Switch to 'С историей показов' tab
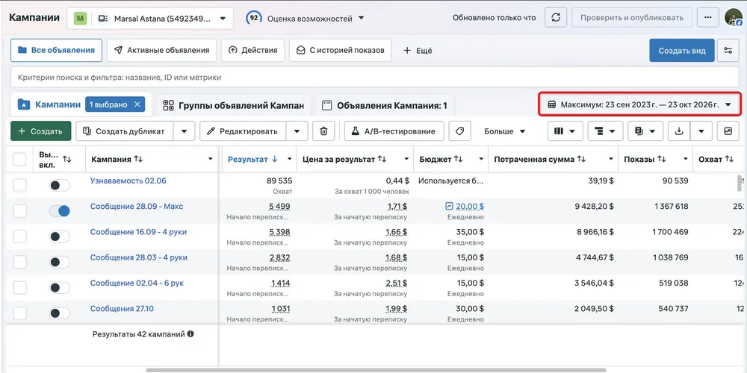Image resolution: width=747 pixels, height=373 pixels. (340, 51)
